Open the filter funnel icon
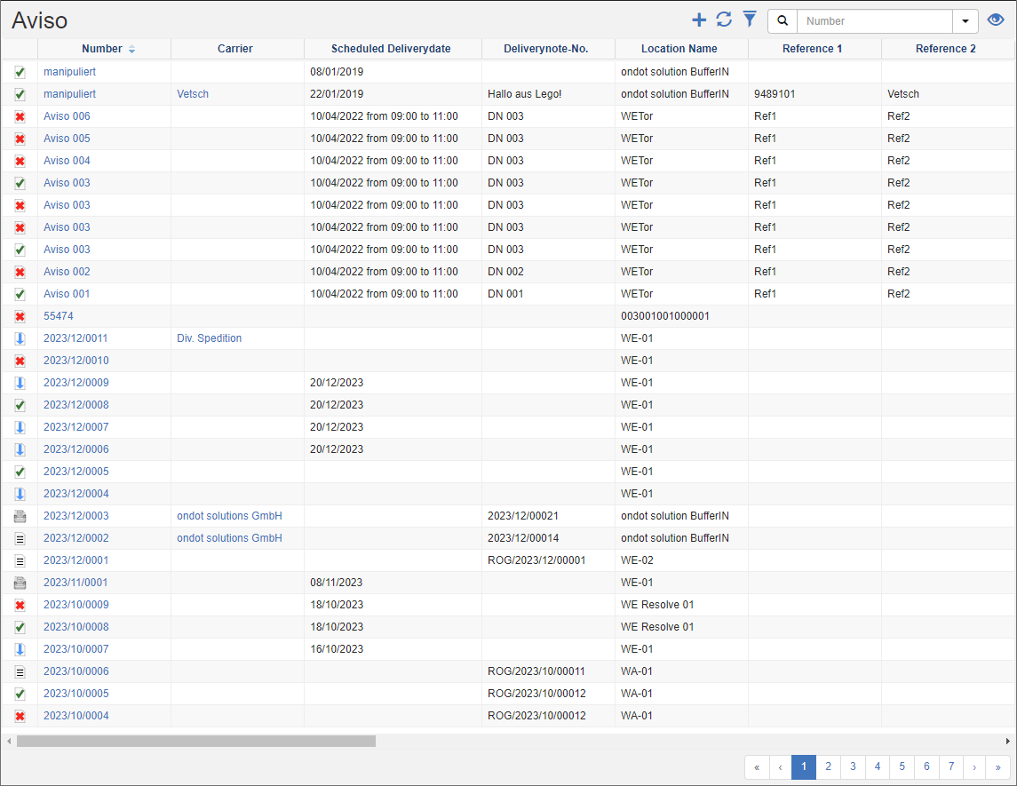1017x786 pixels. pyautogui.click(x=750, y=20)
